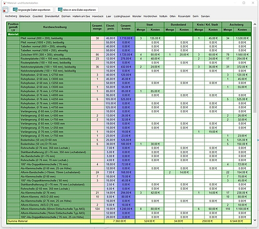This screenshot has height=229, width=259.
Task: Click the Kurzbeschreibung column header
Action: 55,27
